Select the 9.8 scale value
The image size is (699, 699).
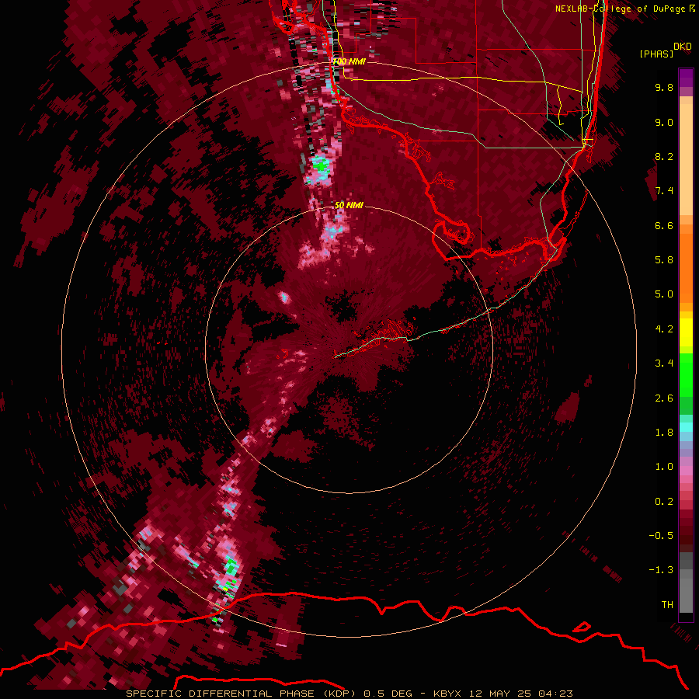click(664, 87)
